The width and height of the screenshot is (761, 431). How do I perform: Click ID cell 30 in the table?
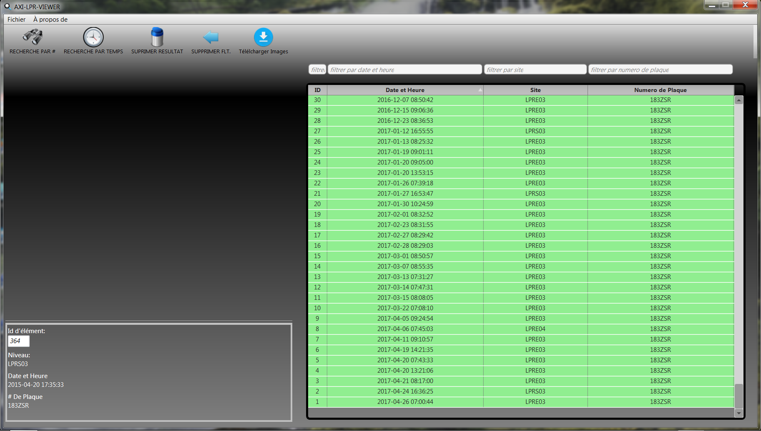click(x=318, y=100)
